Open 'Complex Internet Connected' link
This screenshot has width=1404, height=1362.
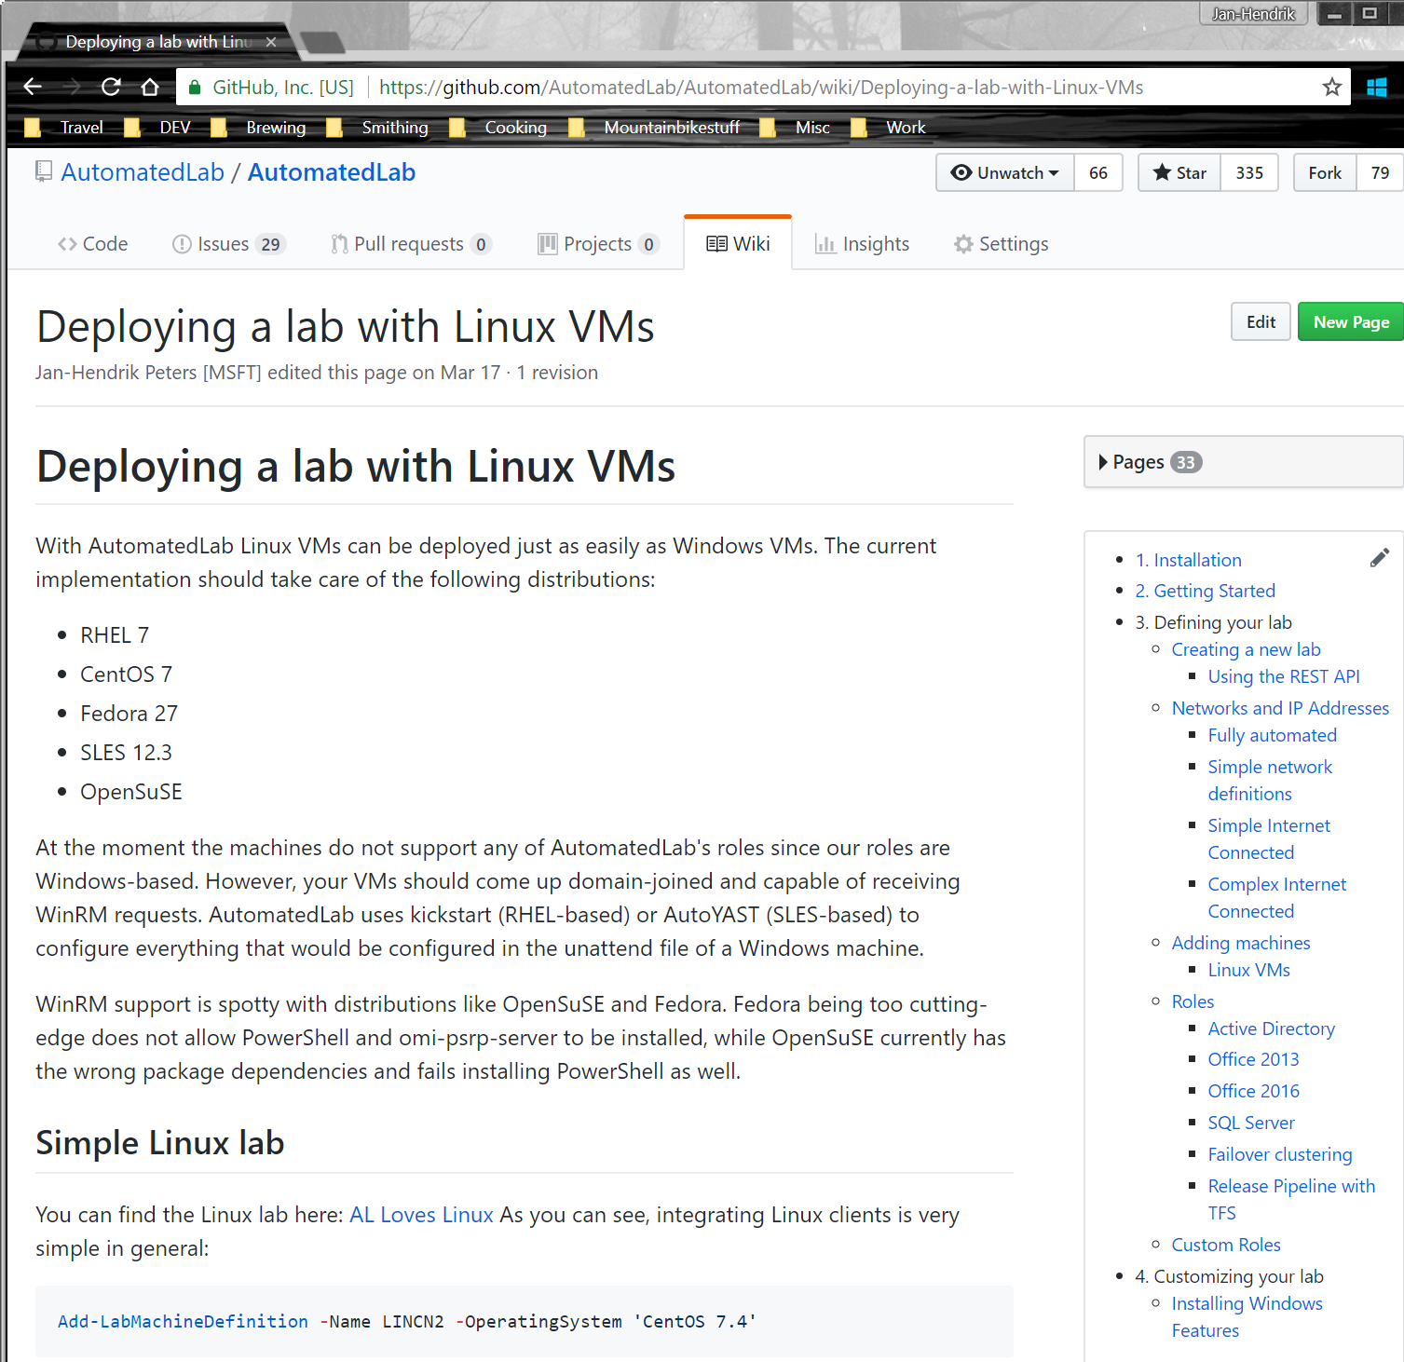pos(1276,898)
